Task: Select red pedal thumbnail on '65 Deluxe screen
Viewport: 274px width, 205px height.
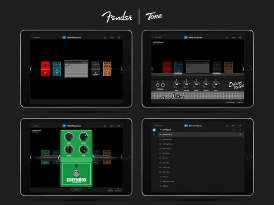Action: 167,67
